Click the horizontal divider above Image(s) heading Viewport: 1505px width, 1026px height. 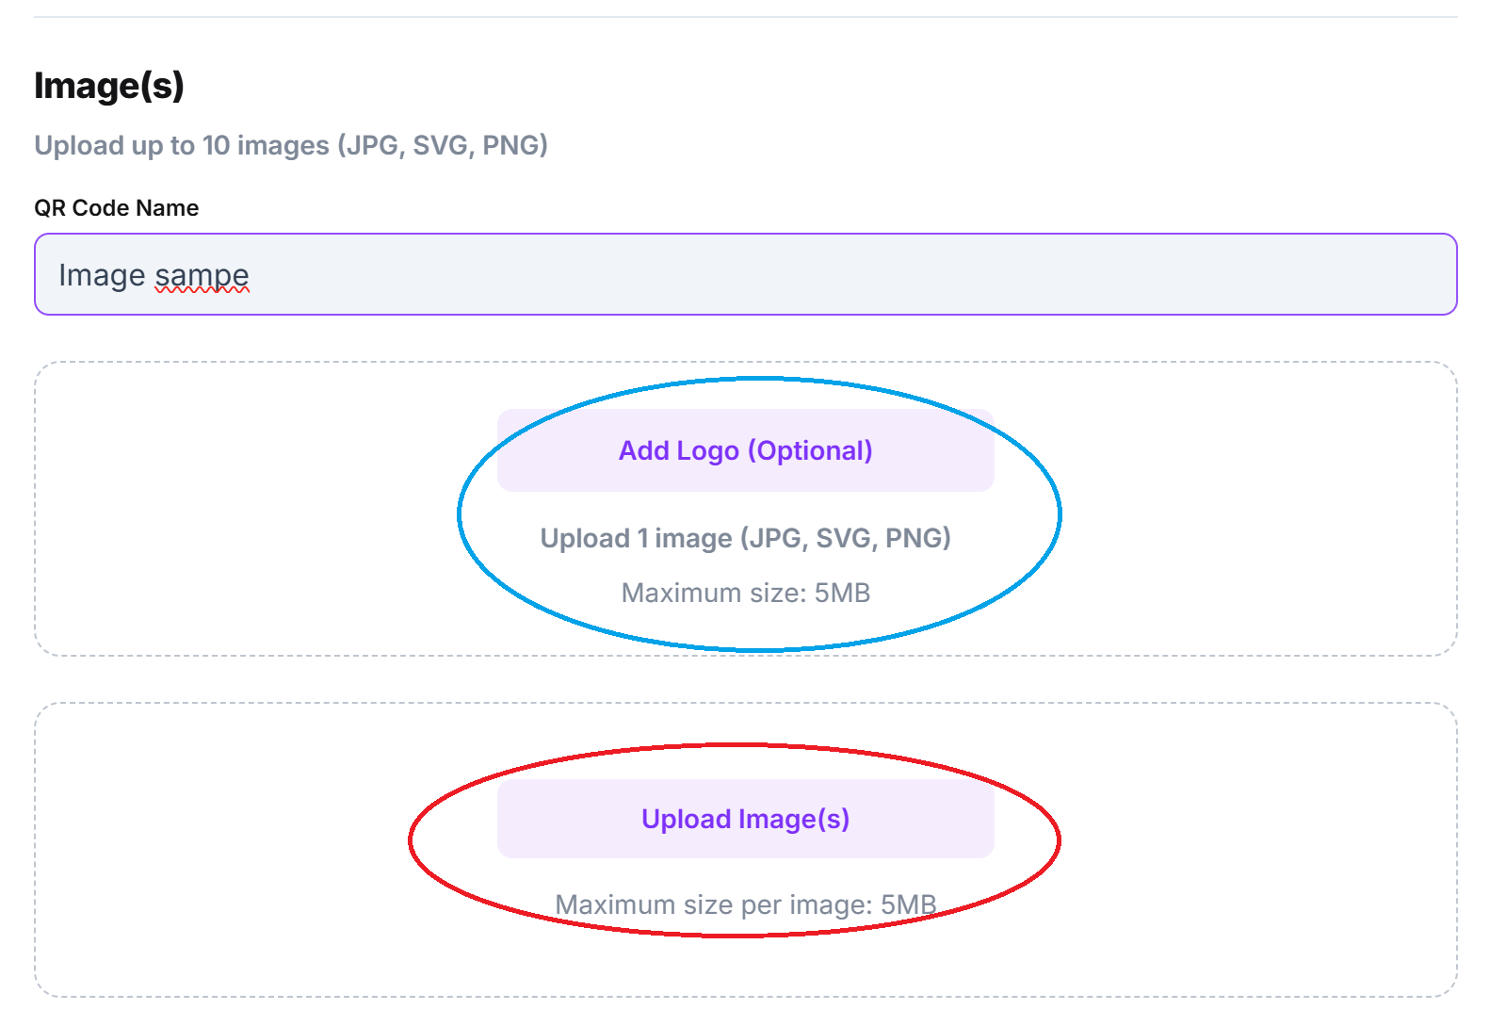pyautogui.click(x=745, y=17)
